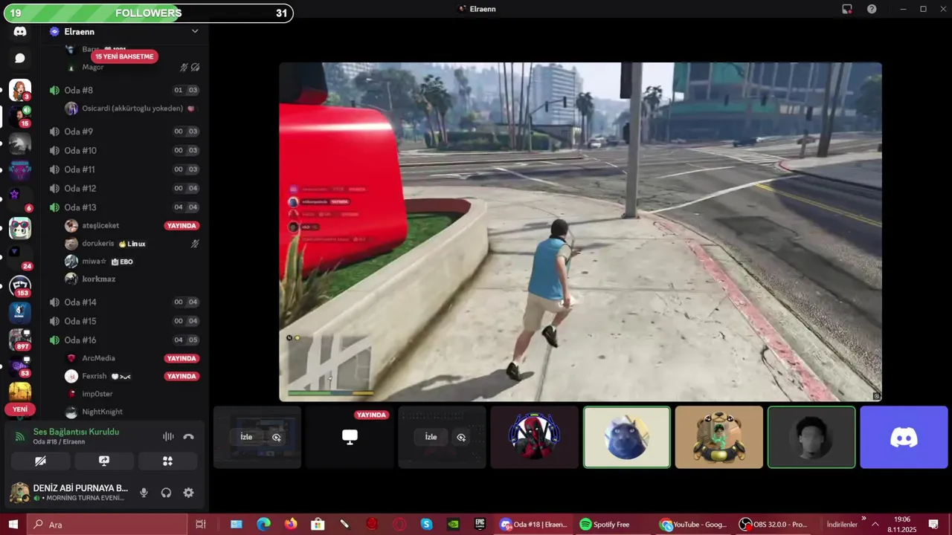This screenshot has height=535, width=952.
Task: Turn on camera in voice panel
Action: pos(41,461)
